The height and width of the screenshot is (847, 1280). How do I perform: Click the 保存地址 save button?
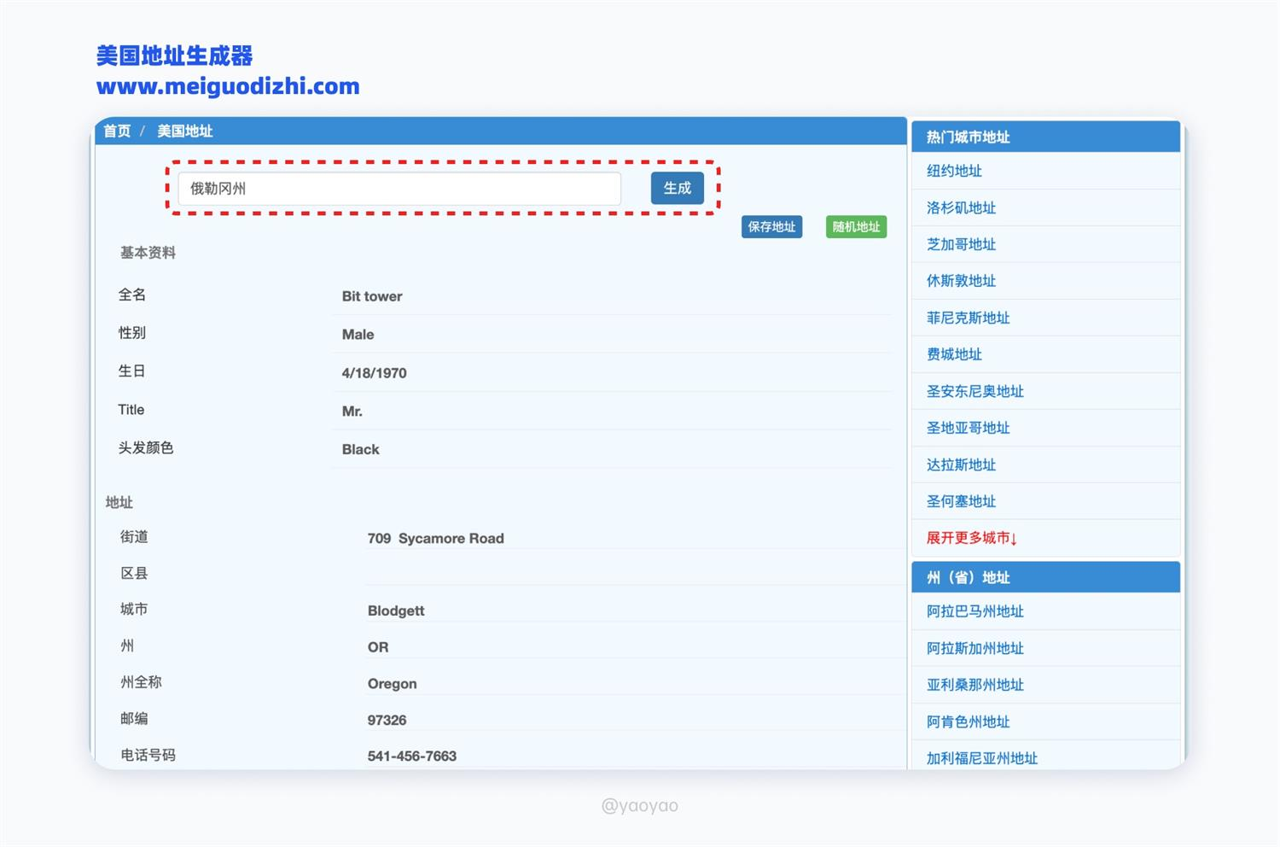click(771, 227)
